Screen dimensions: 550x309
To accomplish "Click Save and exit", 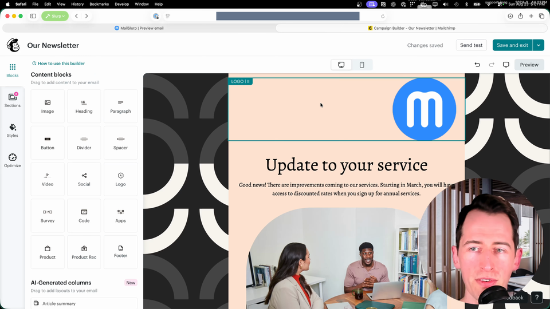I will (x=512, y=45).
